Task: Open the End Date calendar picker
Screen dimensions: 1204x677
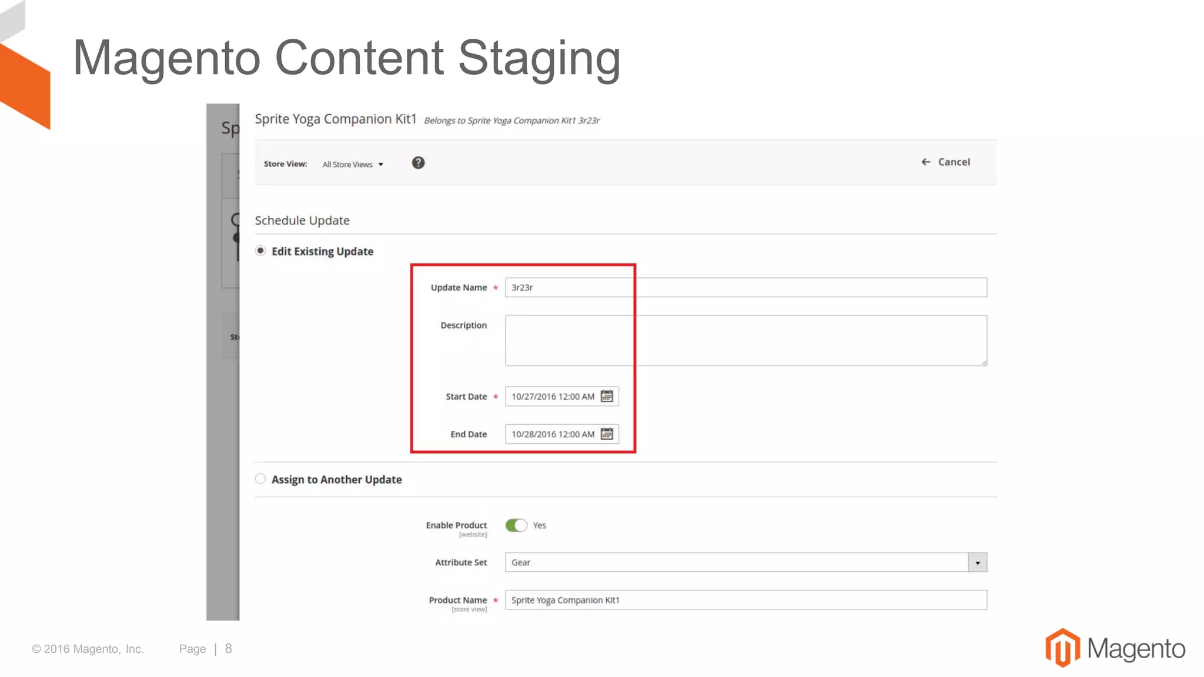Action: click(x=607, y=434)
